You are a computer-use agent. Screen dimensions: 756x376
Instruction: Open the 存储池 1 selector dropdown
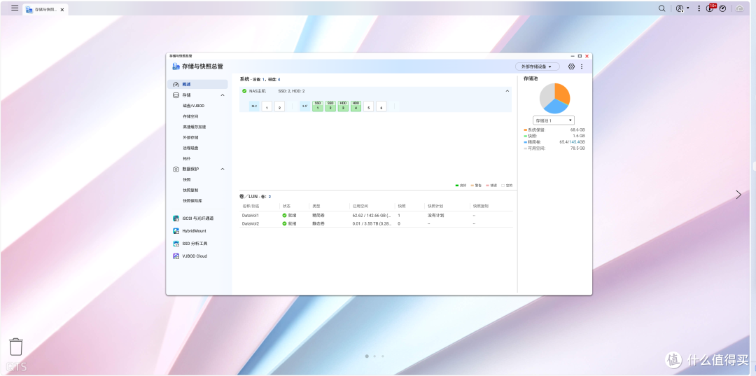(554, 120)
